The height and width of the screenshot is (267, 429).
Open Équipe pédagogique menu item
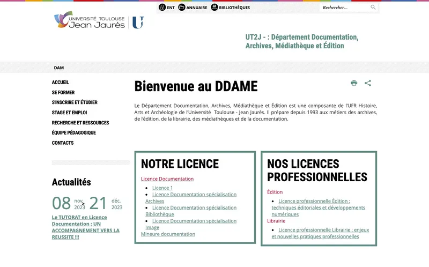[74, 133]
